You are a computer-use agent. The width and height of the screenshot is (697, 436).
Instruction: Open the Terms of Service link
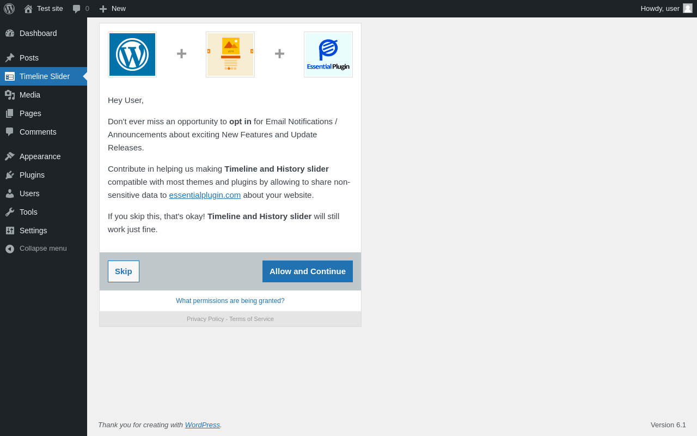(252, 319)
